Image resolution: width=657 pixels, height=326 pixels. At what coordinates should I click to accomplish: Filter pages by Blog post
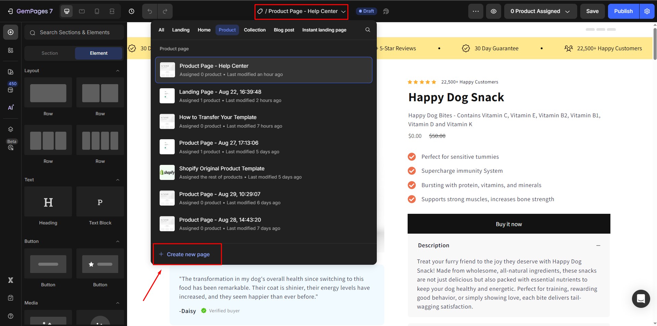click(284, 30)
